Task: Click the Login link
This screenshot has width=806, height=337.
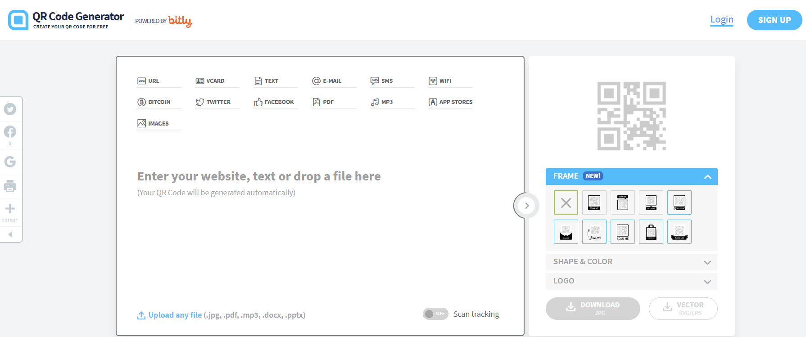Action: pos(722,20)
